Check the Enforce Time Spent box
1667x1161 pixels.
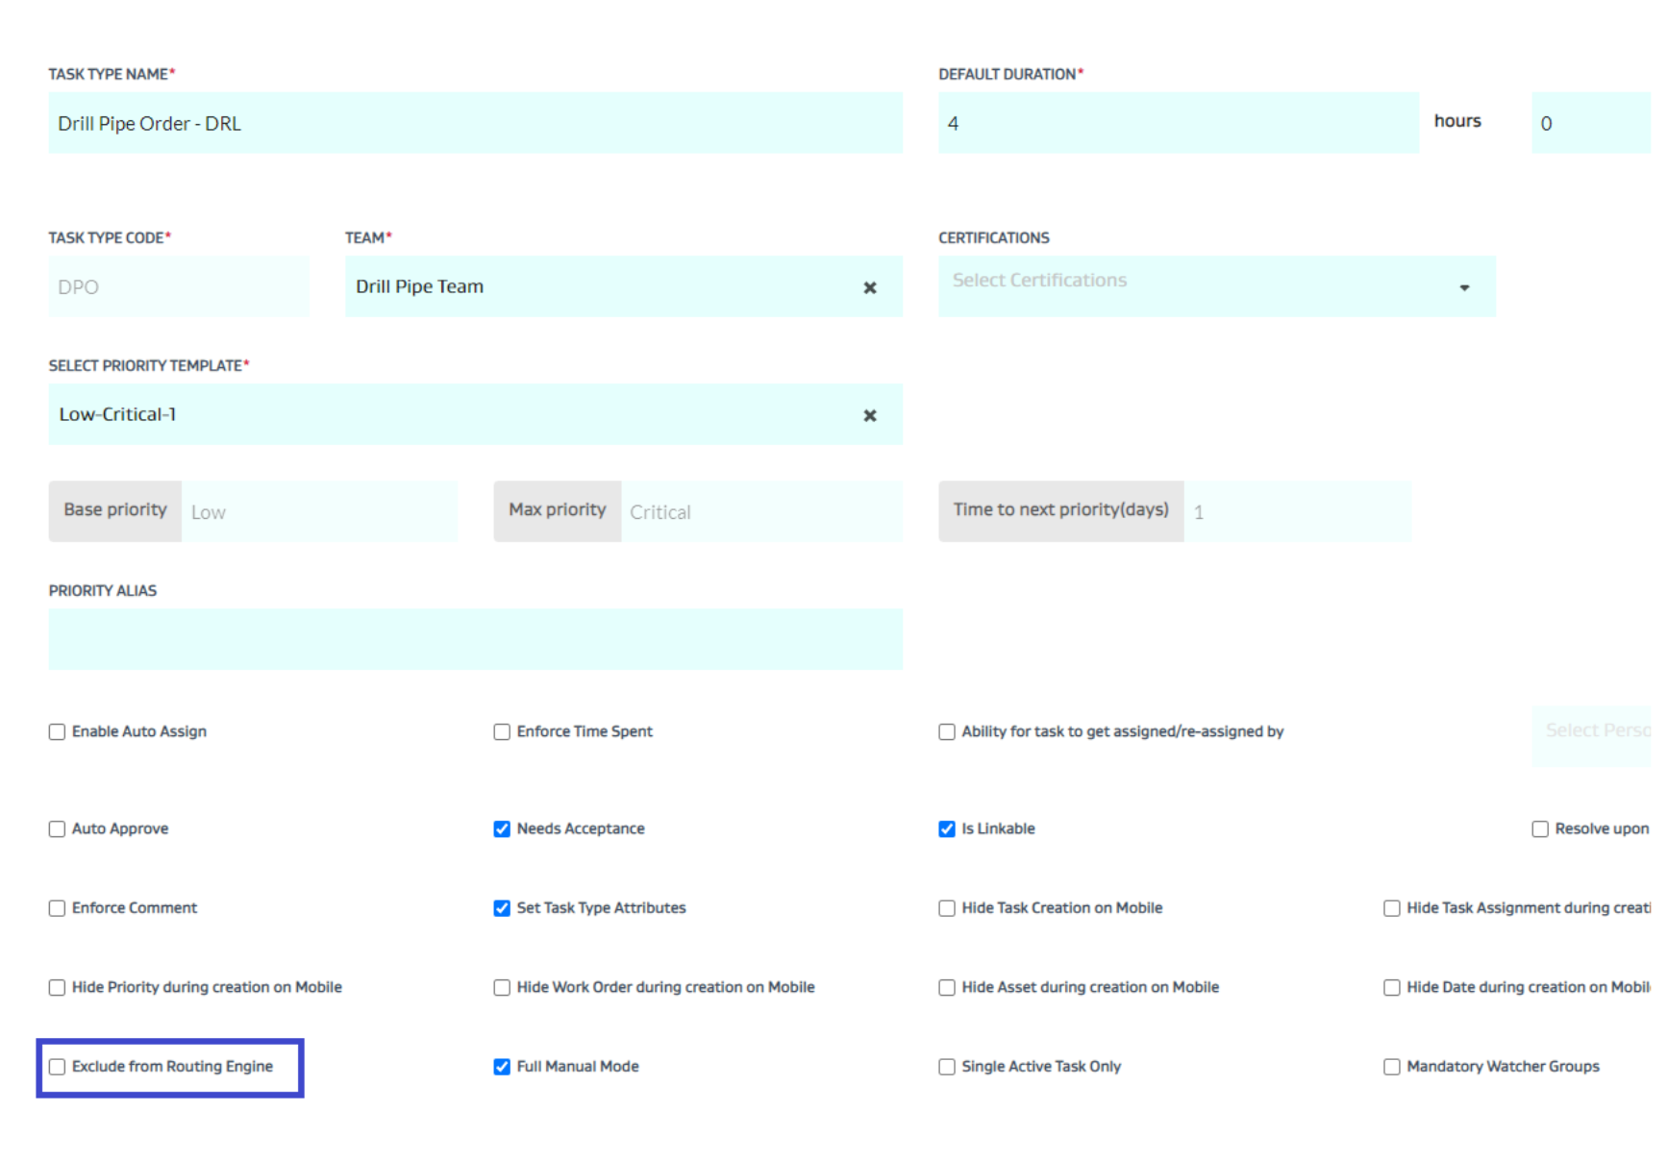pos(502,732)
